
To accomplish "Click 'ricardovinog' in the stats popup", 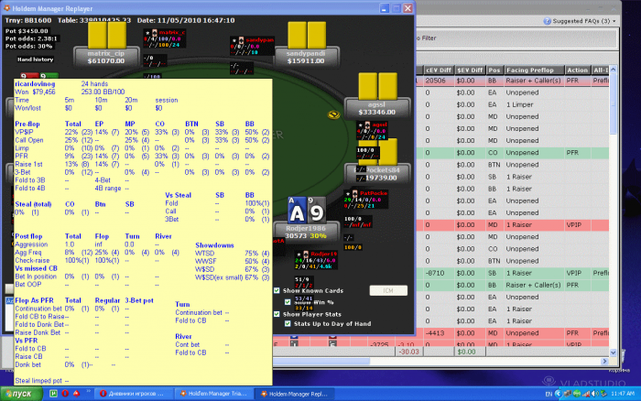I will [35, 84].
